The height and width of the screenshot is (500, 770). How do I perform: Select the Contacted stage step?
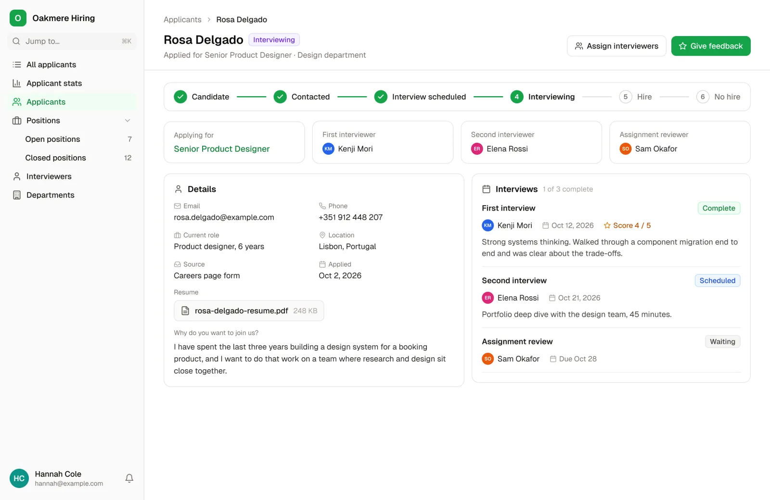click(x=302, y=97)
